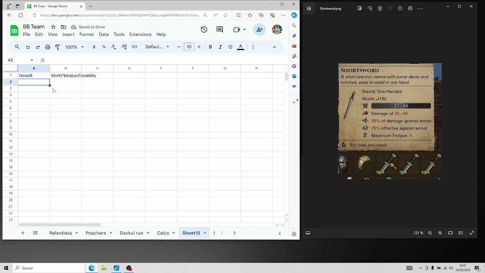Increase decimal places
This screenshot has width=485, height=273.
(124, 47)
